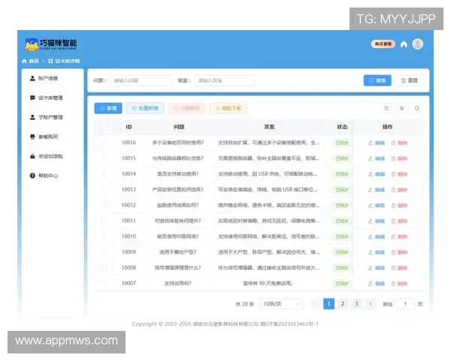Go to pagination page 3
The image size is (451, 361).
tap(356, 304)
